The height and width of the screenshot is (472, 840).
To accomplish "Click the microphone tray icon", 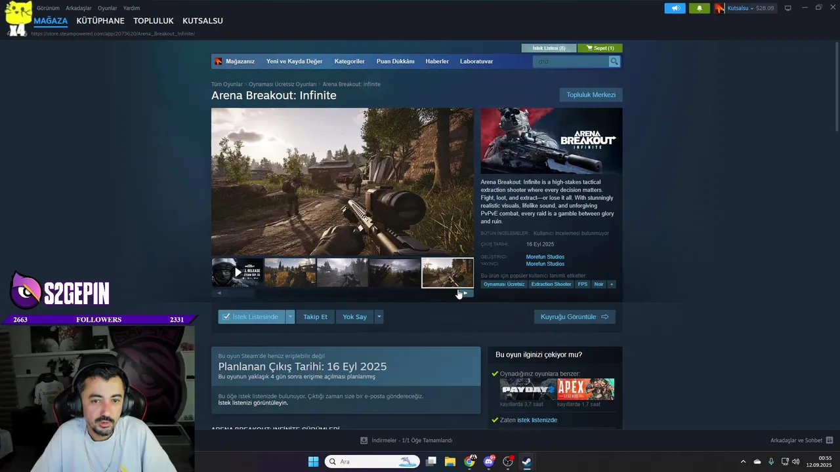I will point(771,462).
